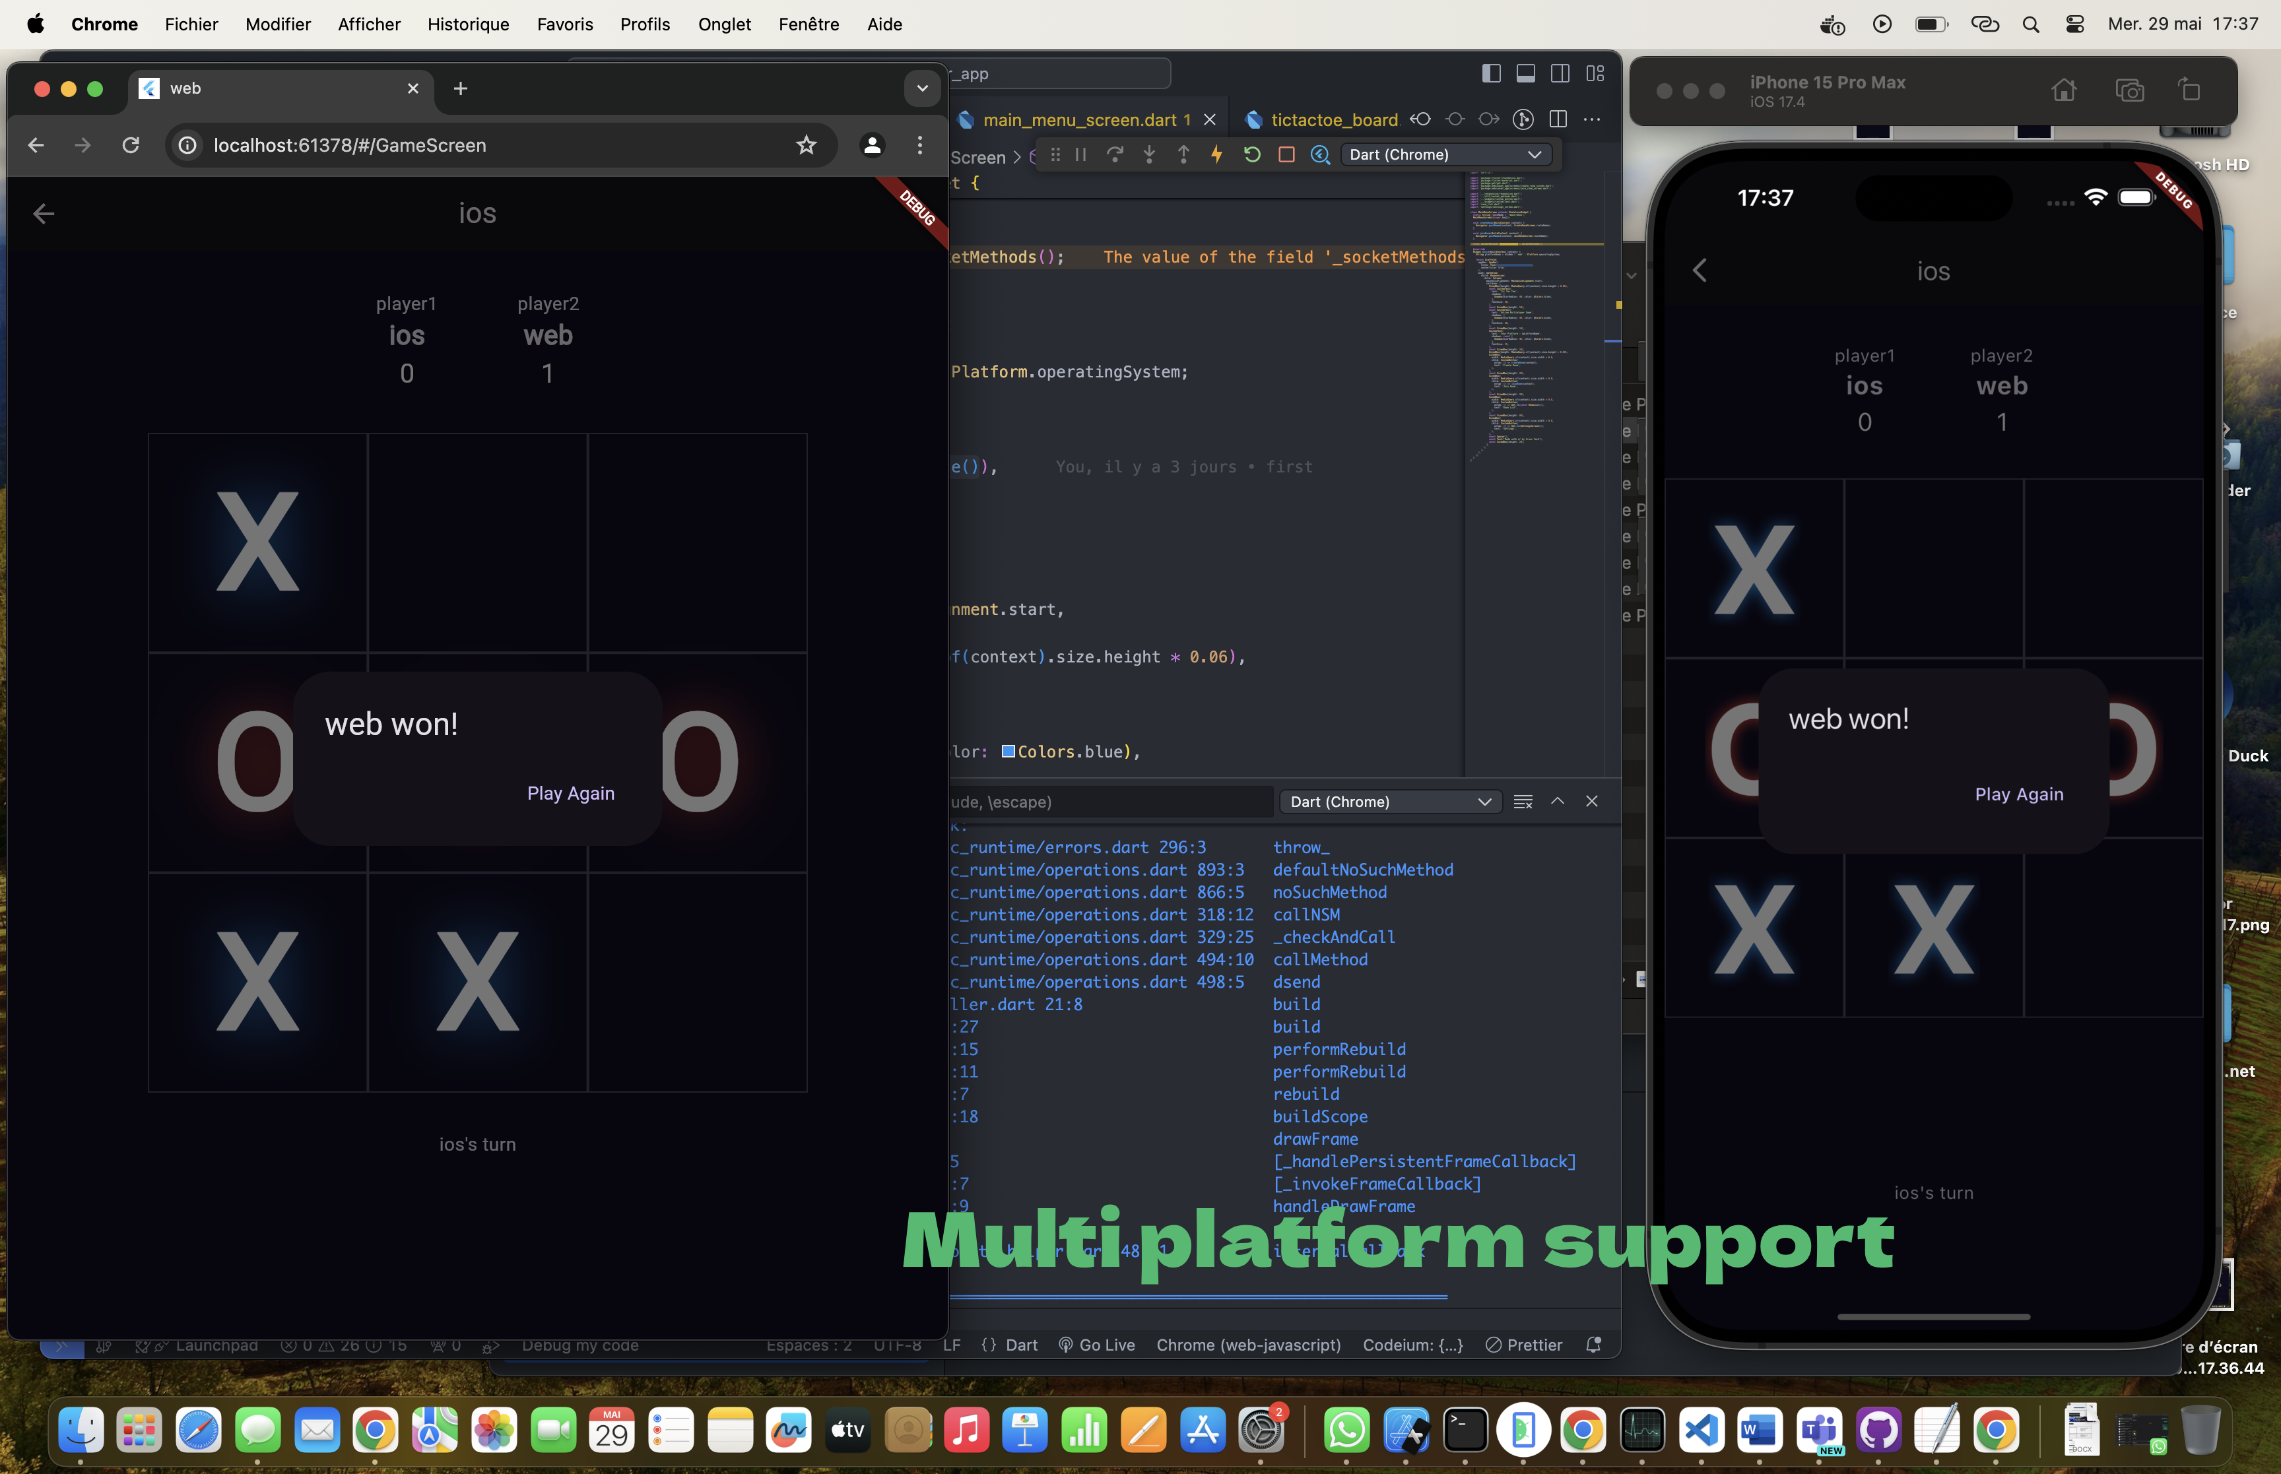Image resolution: width=2281 pixels, height=1474 pixels.
Task: Open Spotlight search in the menu bar
Action: pos(2030,24)
